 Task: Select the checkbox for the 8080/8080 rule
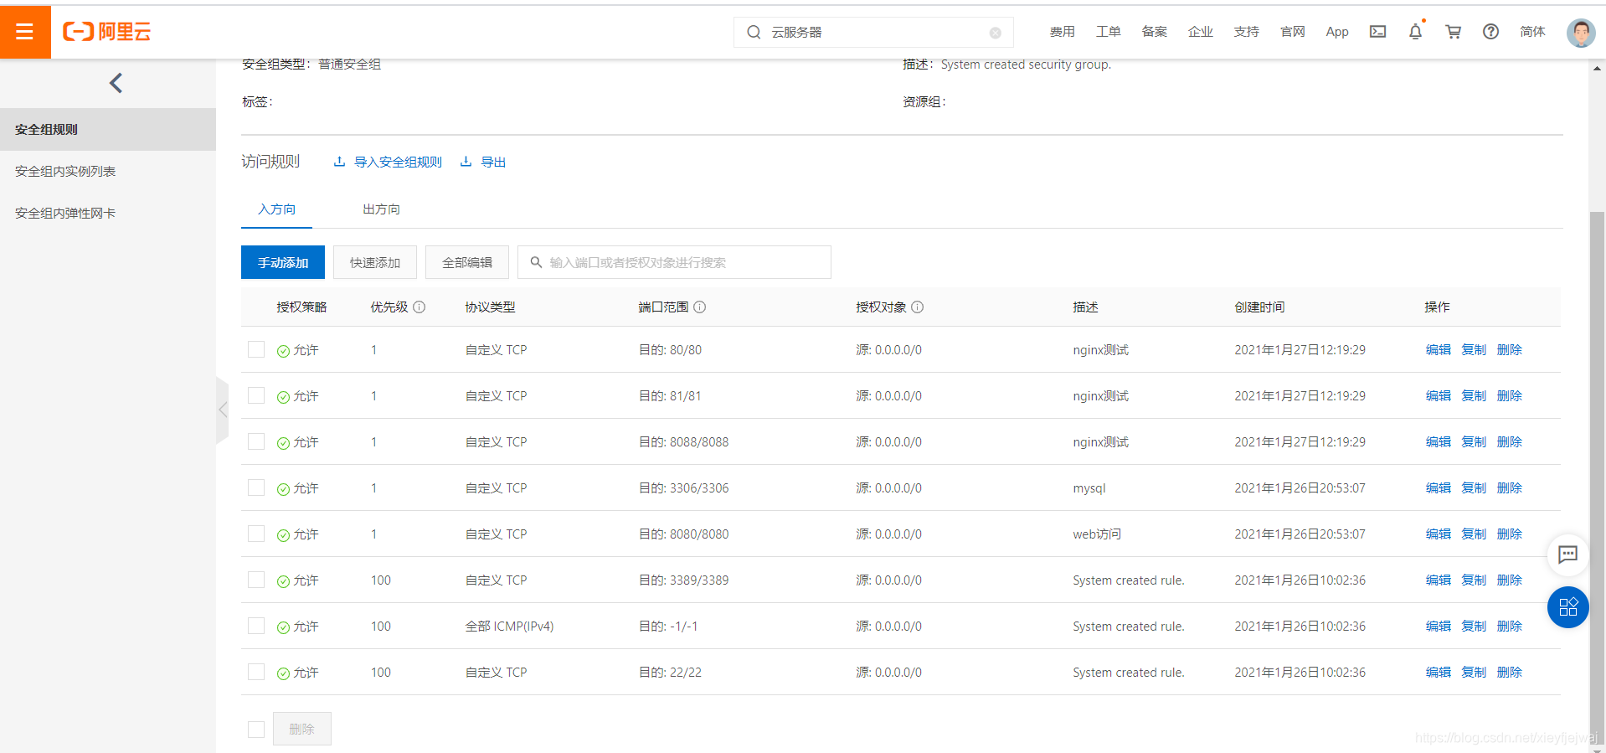[x=256, y=534]
